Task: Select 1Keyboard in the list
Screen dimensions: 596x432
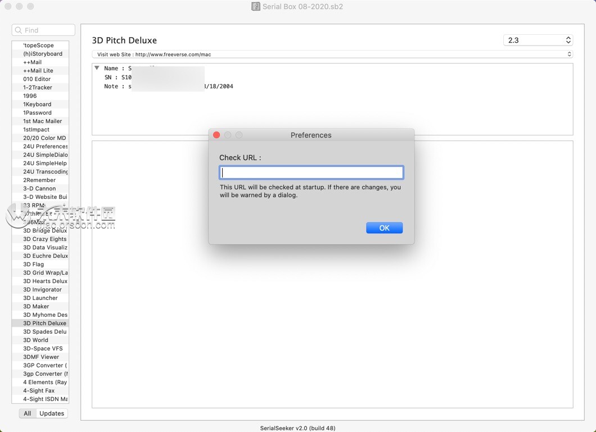Action: click(x=40, y=104)
